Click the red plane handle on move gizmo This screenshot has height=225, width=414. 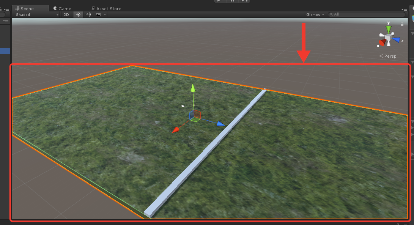[197, 114]
